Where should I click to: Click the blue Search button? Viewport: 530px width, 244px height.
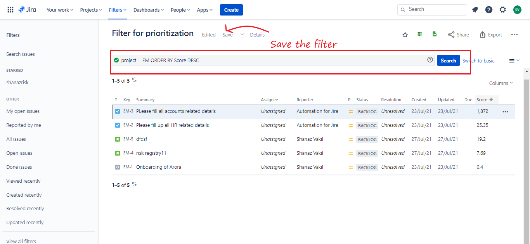[x=448, y=61]
